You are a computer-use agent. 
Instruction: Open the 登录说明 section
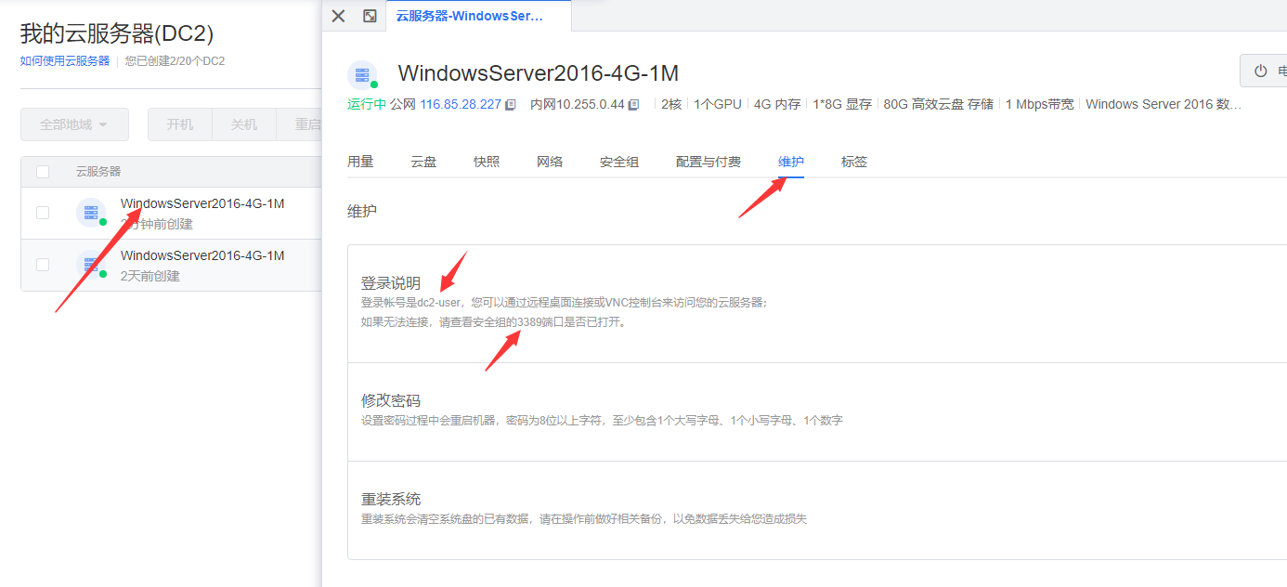(817, 304)
